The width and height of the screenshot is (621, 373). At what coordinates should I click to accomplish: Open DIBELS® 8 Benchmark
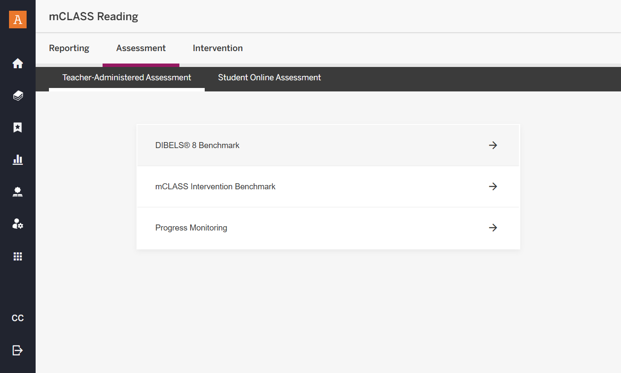point(328,145)
